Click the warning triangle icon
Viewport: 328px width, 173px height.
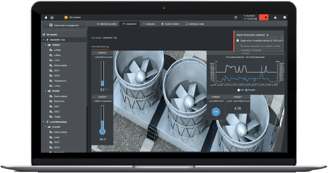275,18
